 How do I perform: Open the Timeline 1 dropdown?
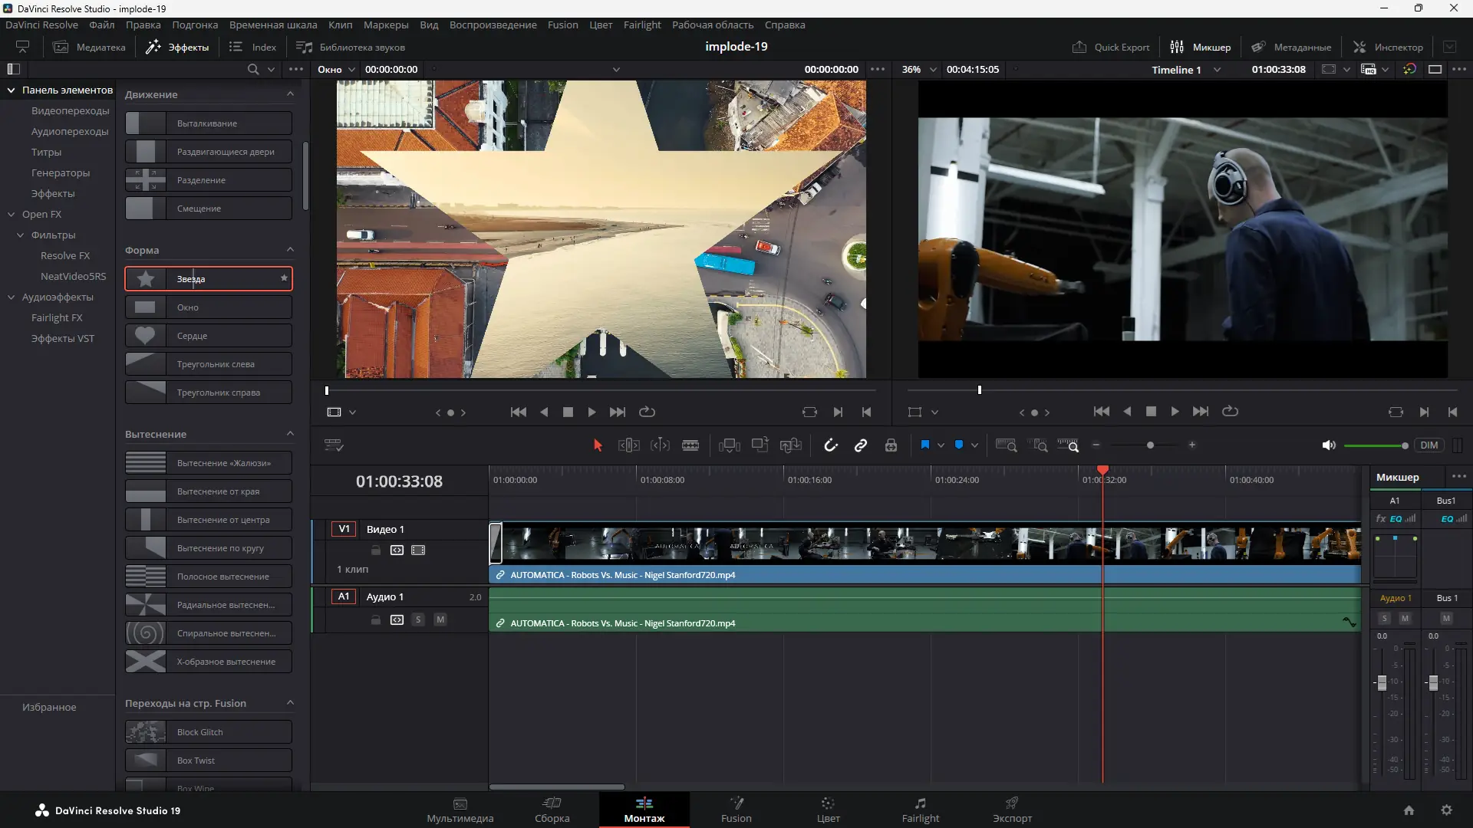[x=1217, y=70]
